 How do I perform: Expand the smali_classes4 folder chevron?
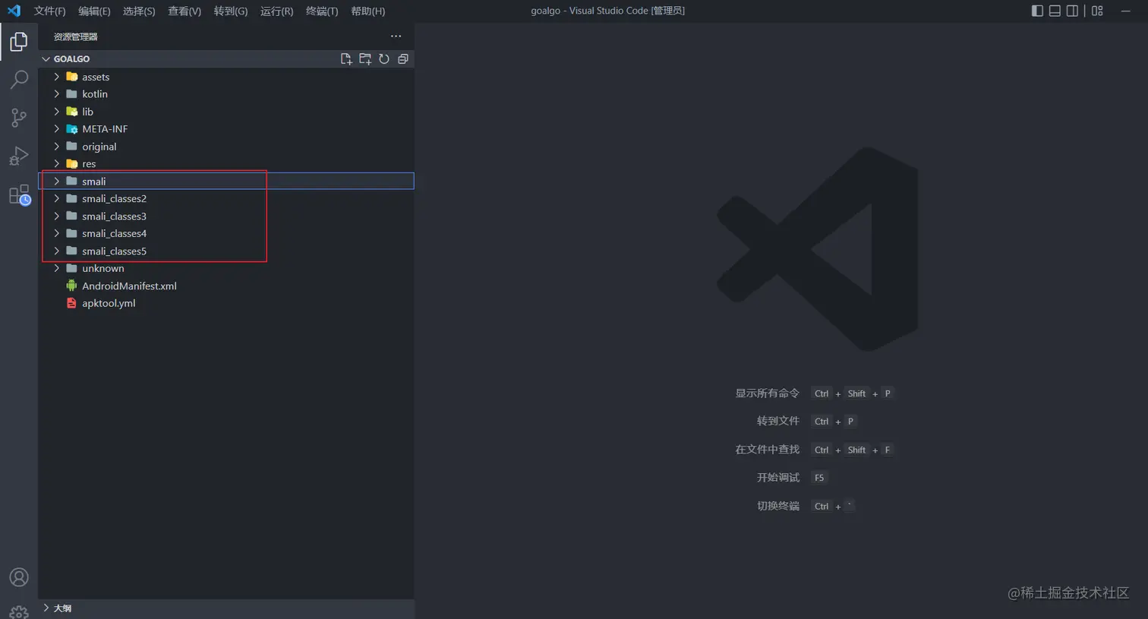tap(56, 233)
